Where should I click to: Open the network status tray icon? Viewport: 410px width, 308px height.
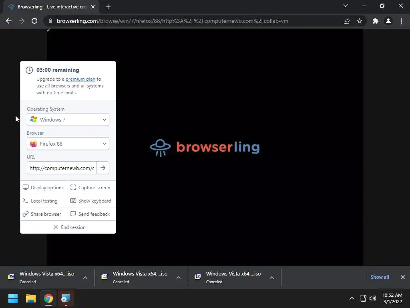pos(363,298)
